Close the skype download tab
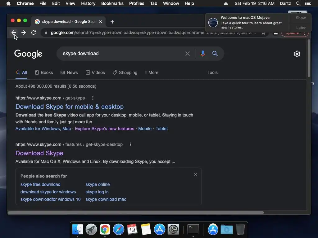 101,22
